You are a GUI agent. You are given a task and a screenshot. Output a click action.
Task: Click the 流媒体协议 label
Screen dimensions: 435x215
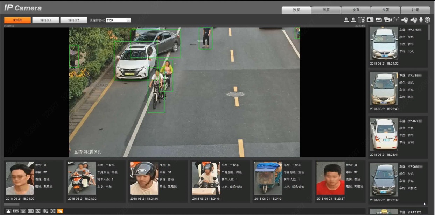[x=97, y=21]
